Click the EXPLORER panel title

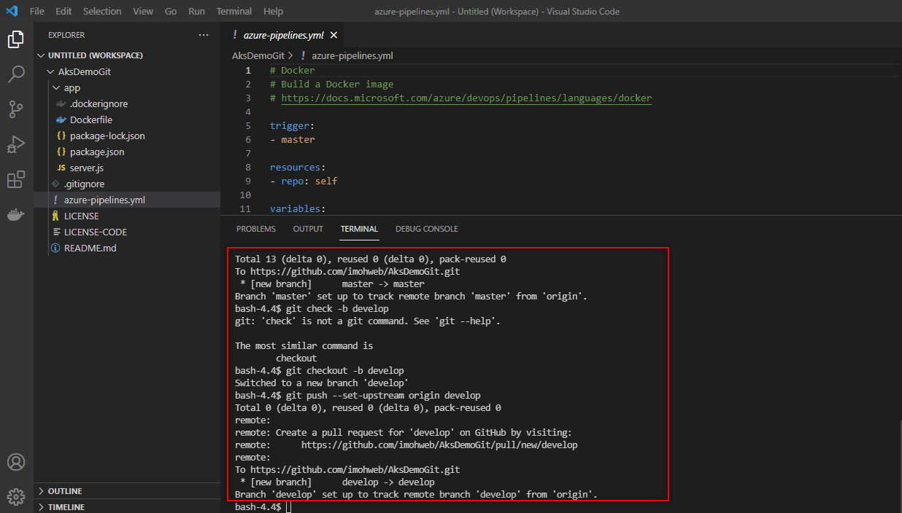pos(66,35)
